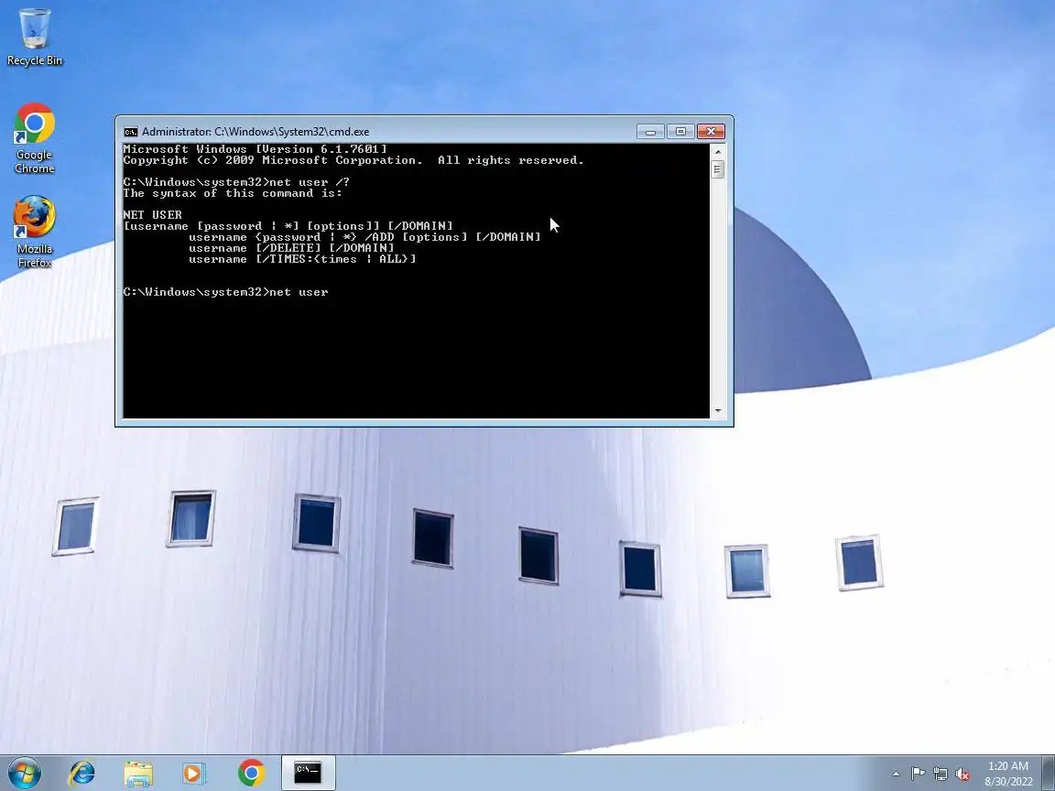The image size is (1055, 791).
Task: Show hidden tray icons arrow
Action: [x=897, y=775]
